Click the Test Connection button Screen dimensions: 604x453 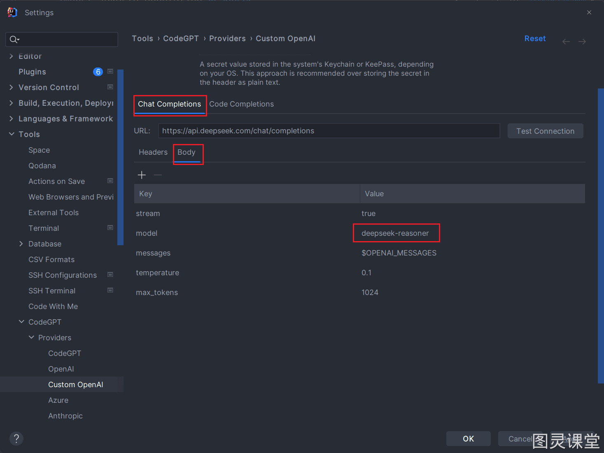point(545,131)
